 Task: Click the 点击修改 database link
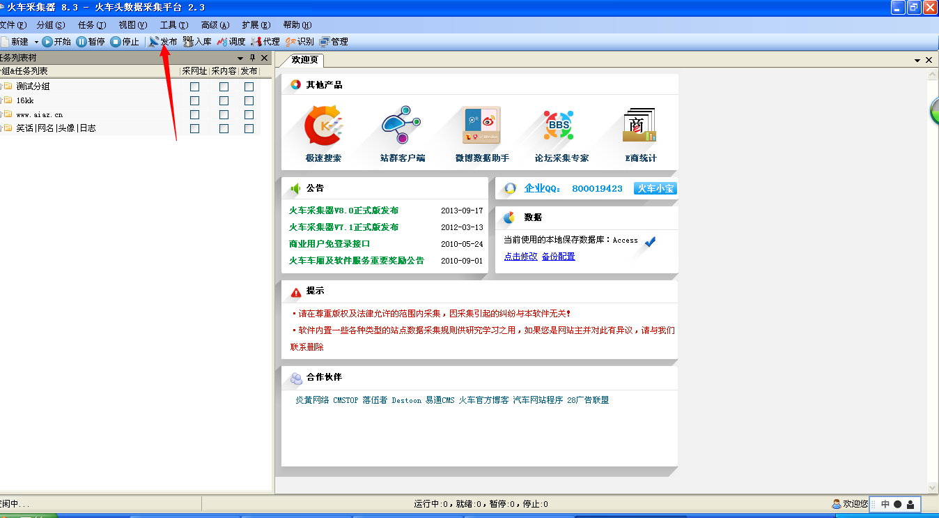pos(520,257)
